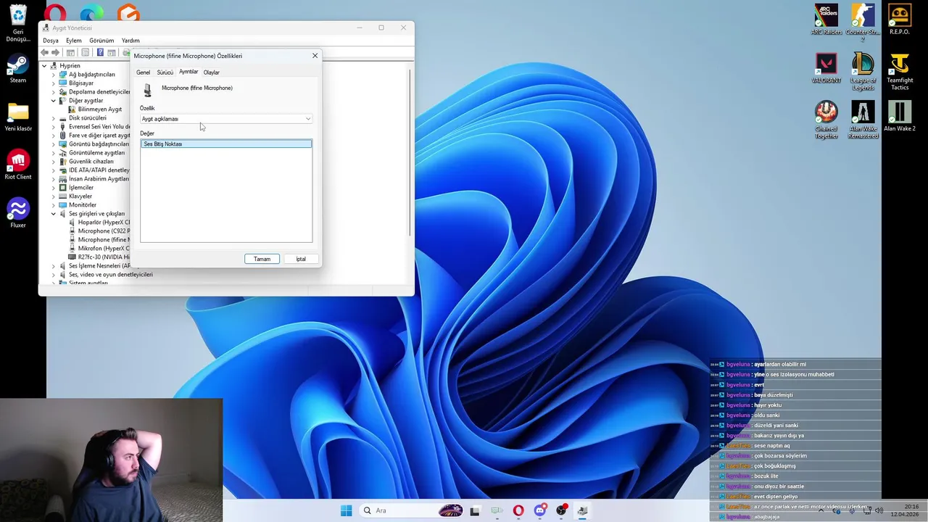Open the Steam desktop icon

(x=18, y=70)
